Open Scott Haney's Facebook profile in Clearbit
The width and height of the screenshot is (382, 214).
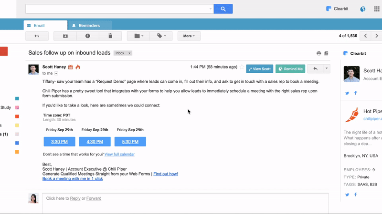click(x=355, y=93)
